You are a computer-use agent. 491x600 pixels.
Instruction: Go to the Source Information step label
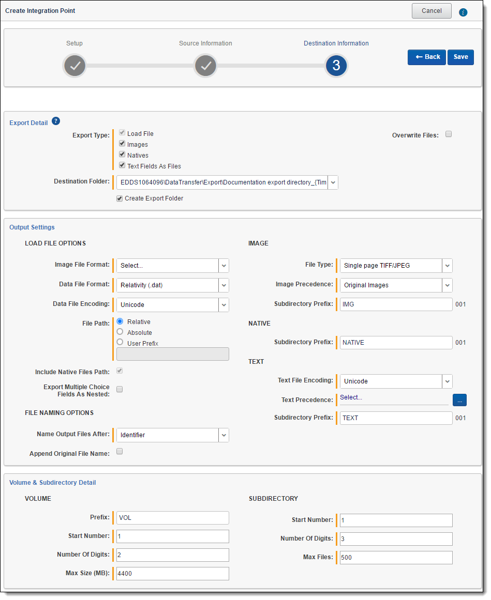coord(206,43)
